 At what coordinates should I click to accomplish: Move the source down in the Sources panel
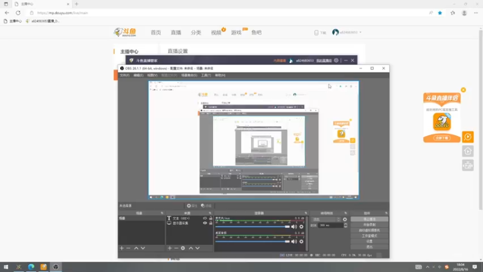pos(198,248)
